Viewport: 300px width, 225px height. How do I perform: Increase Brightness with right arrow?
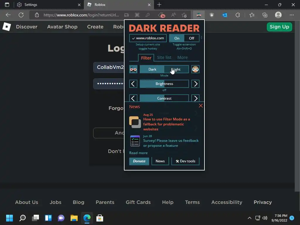195,84
